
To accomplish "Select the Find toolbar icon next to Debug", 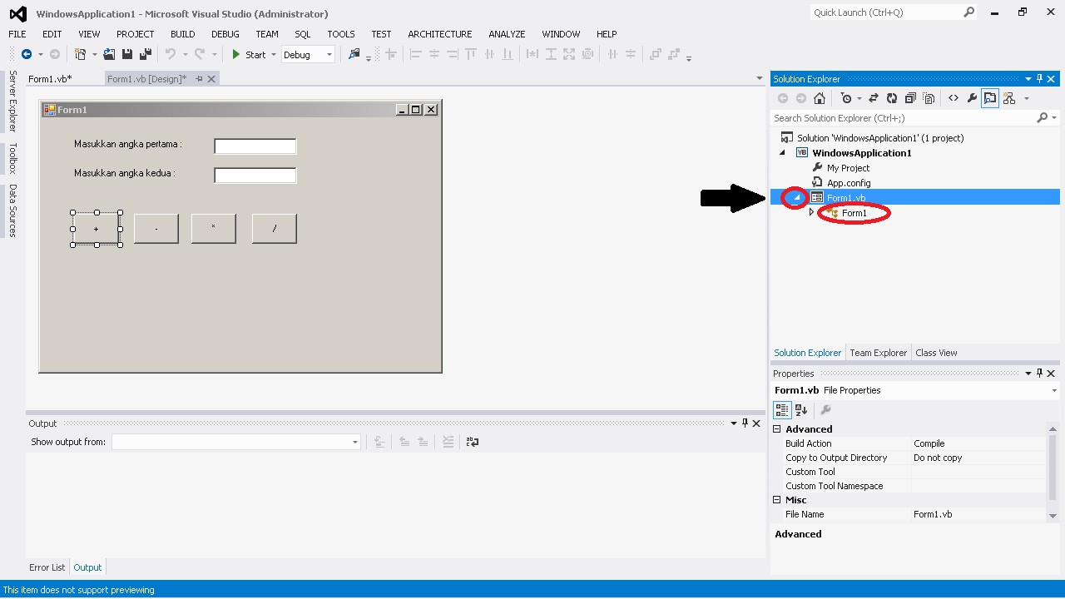I will [354, 54].
